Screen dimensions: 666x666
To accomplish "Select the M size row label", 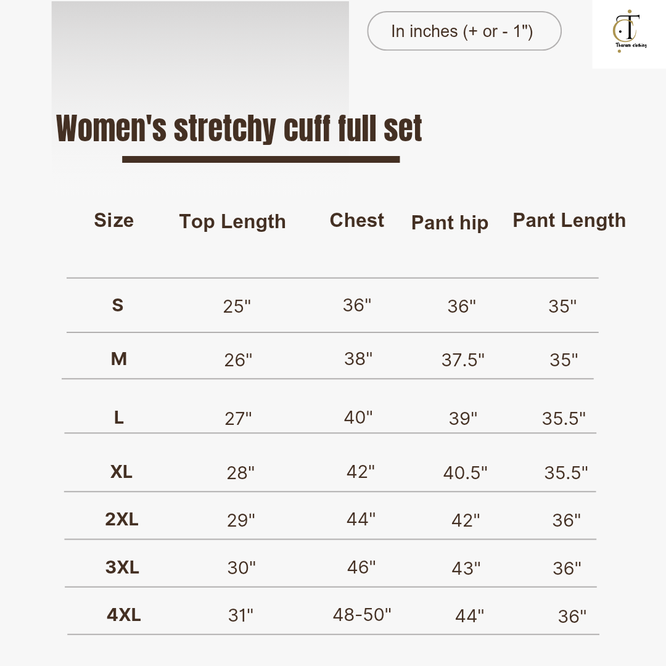I will click(118, 358).
